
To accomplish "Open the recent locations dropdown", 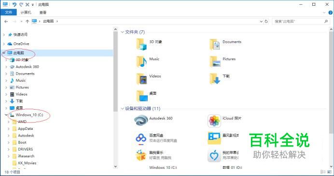I will click(21, 22).
